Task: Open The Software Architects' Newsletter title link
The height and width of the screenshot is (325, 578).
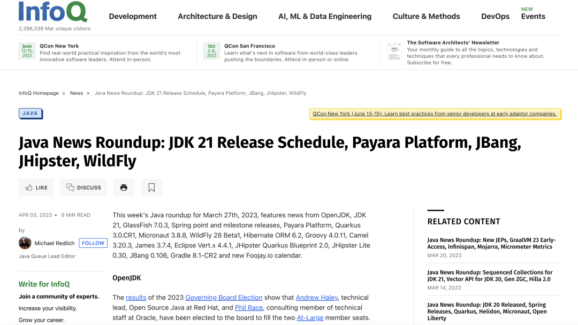Action: tap(453, 42)
